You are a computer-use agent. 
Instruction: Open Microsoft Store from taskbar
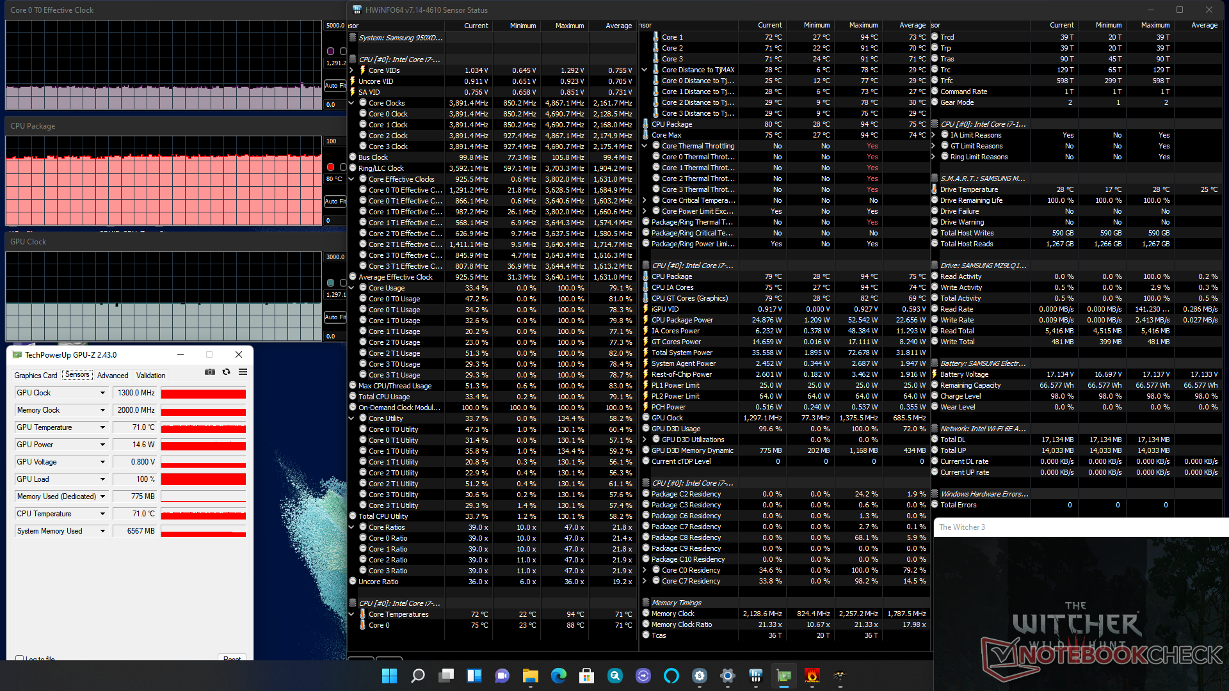point(586,676)
